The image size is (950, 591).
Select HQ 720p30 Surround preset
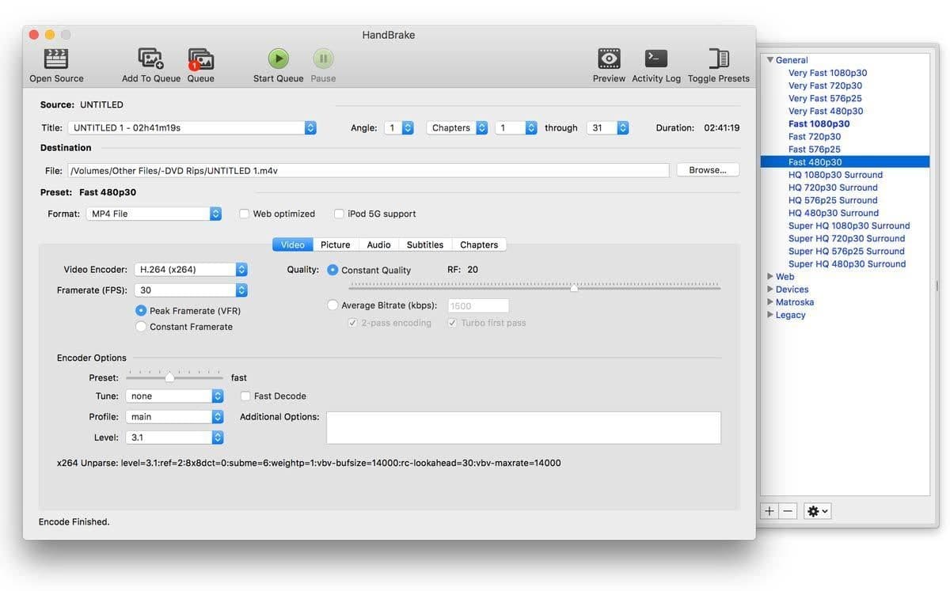833,188
